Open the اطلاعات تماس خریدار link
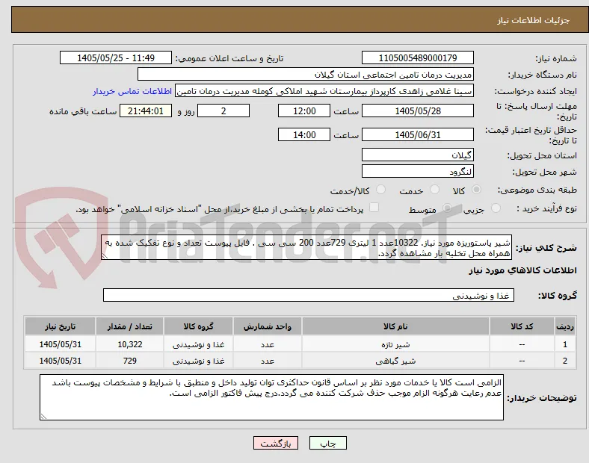The width and height of the screenshot is (589, 463). [x=132, y=91]
